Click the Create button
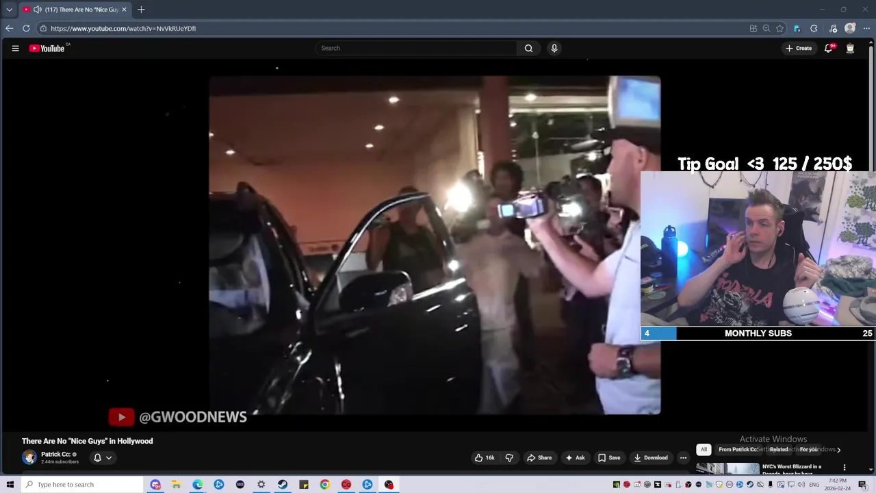 799,48
